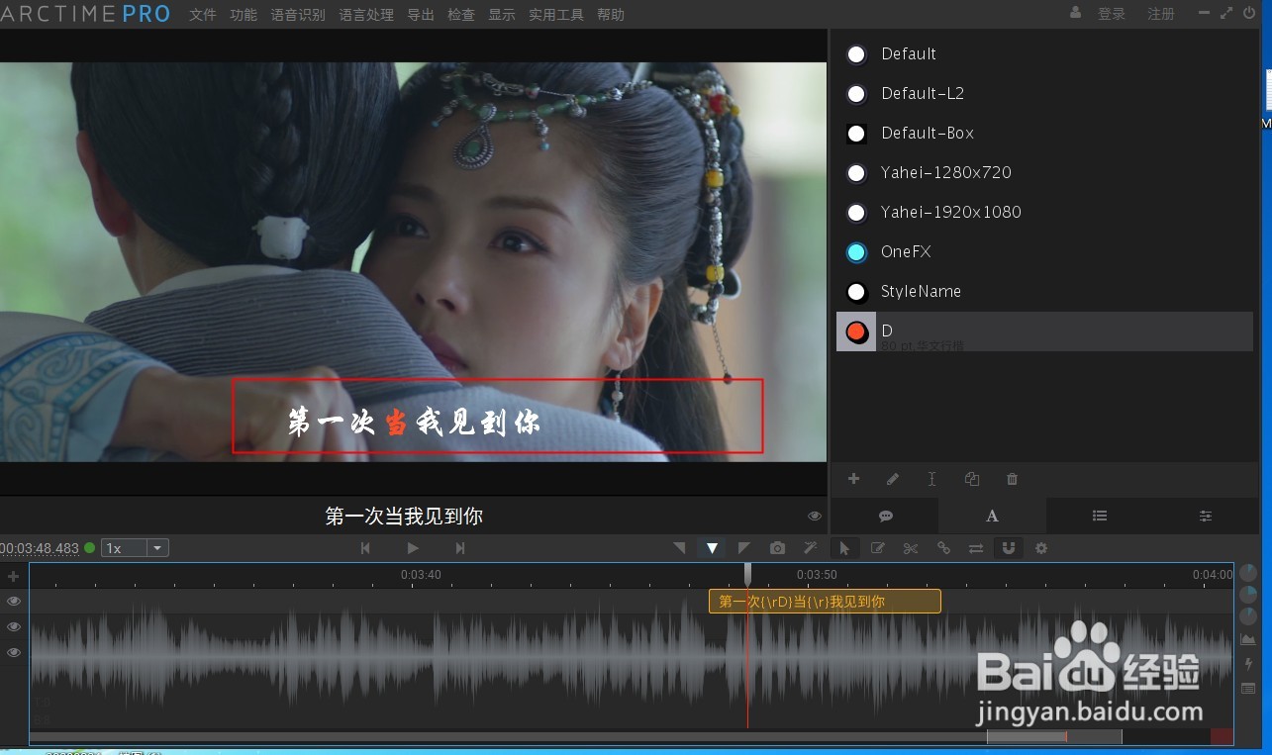Delete selected style with trash icon
Viewport: 1272px width, 755px height.
pos(1012,478)
